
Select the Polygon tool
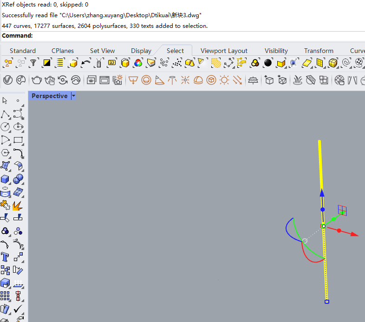pos(5,153)
